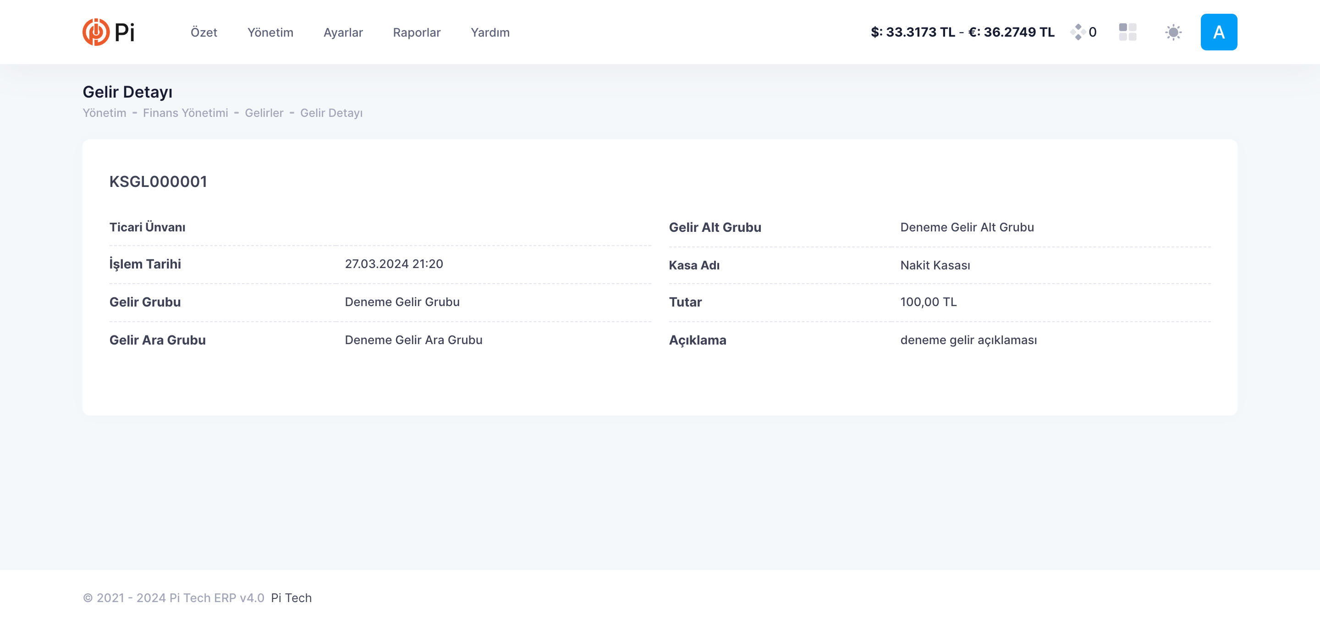Click the Yönetim breadcrumb link
The image size is (1320, 625).
104,113
